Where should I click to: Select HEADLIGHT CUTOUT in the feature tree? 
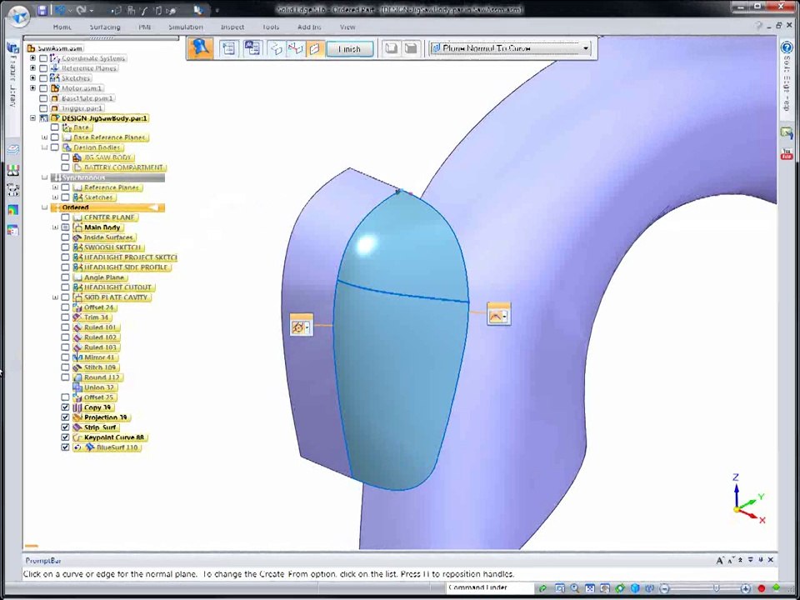point(117,287)
